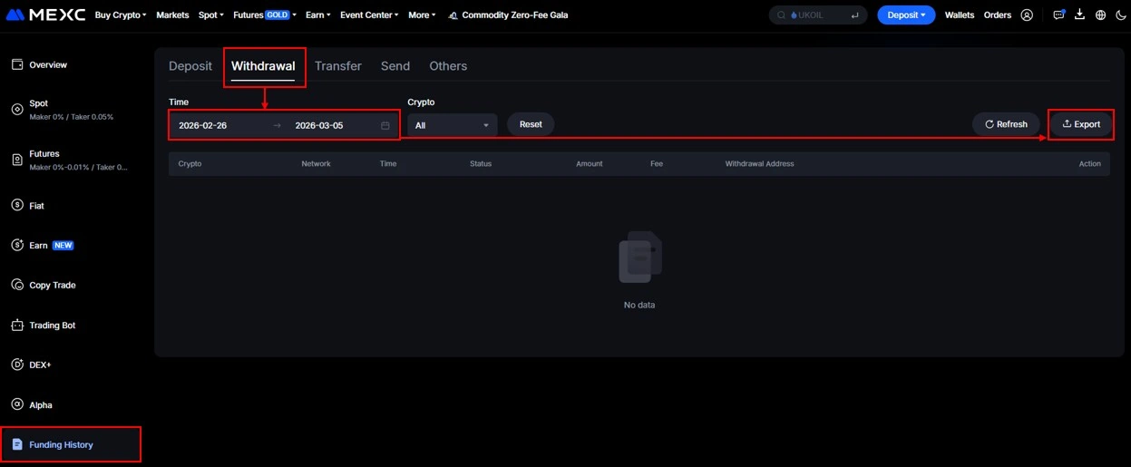Click the Trading Bot sidebar icon
Screen dimensions: 1131x467
pos(17,325)
